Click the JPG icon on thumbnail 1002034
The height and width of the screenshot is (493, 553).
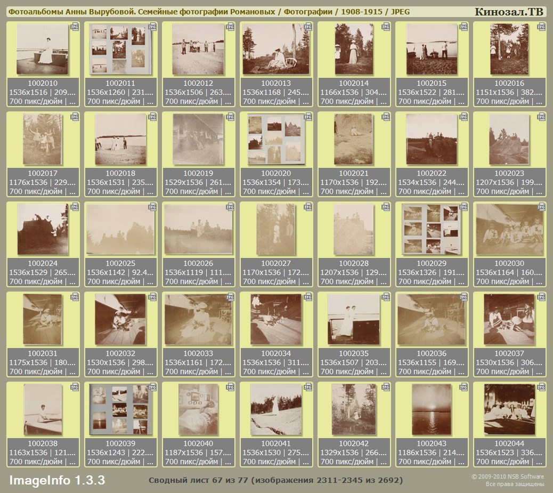click(308, 297)
